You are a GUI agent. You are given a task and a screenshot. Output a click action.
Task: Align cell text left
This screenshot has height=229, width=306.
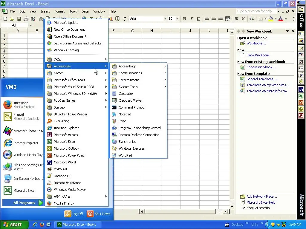pos(206,19)
